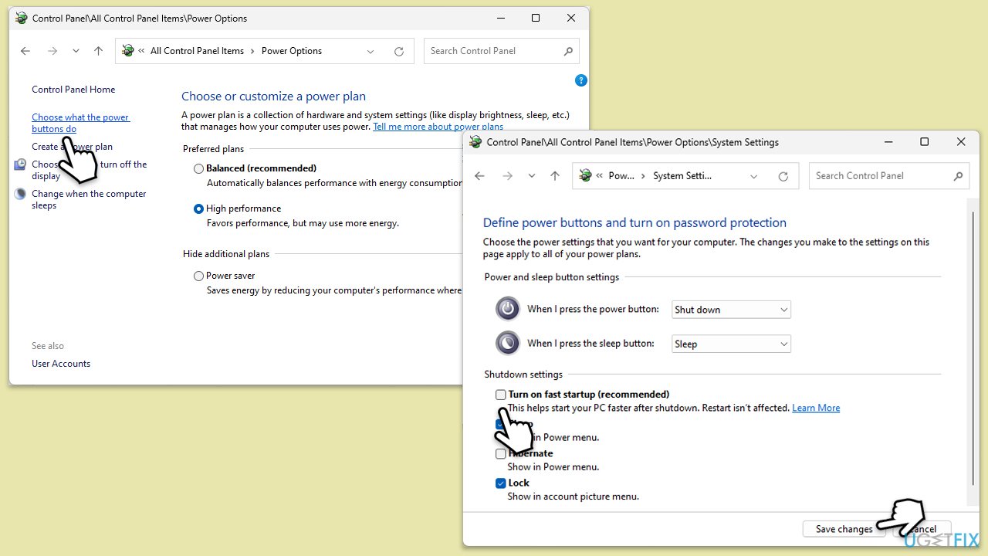988x556 pixels.
Task: Toggle Turn on fast startup checkbox
Action: click(x=501, y=395)
